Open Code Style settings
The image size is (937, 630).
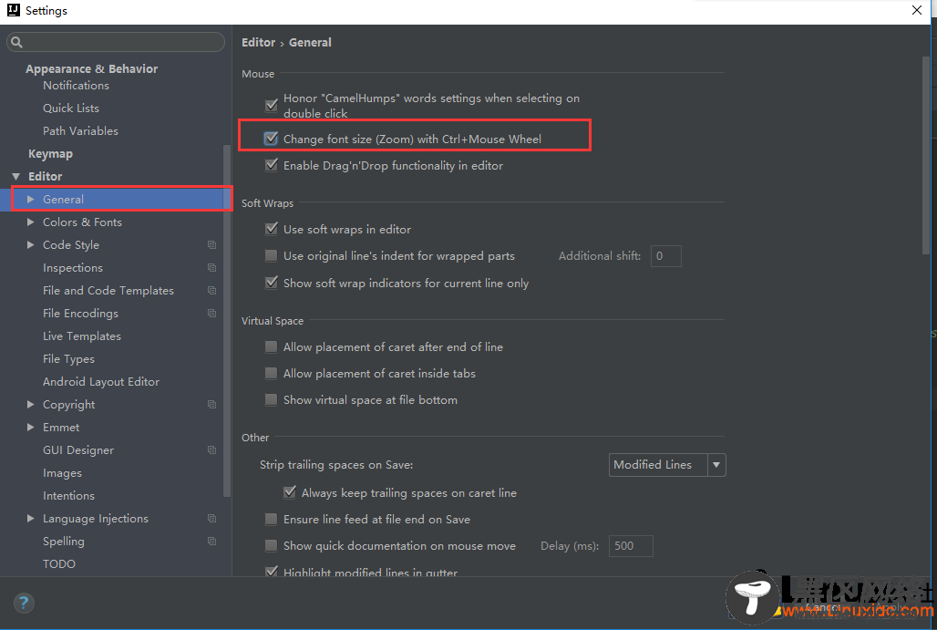[x=71, y=244]
